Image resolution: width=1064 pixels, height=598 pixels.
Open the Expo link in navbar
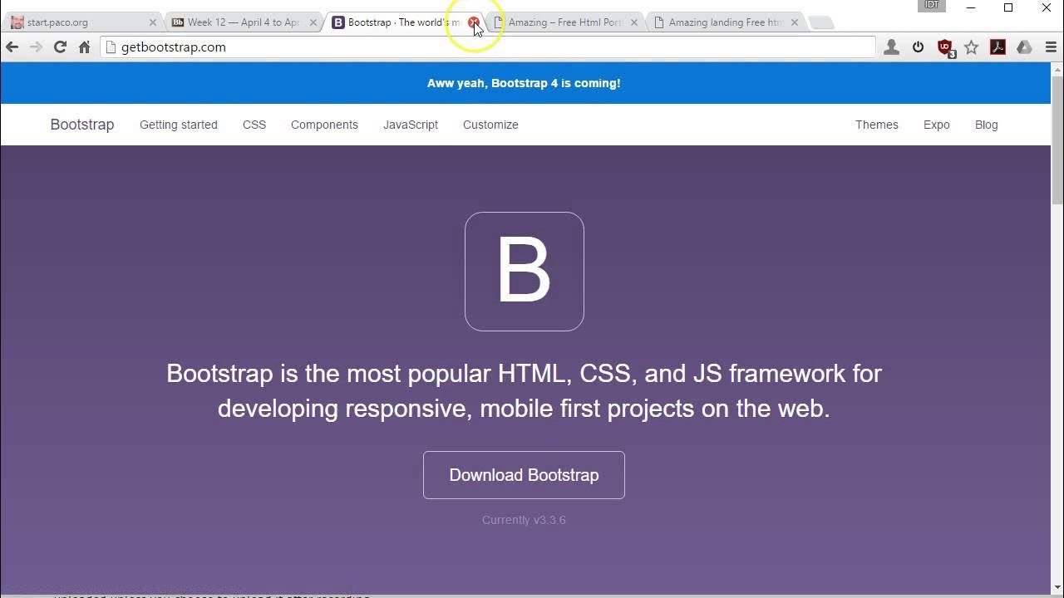[x=937, y=125]
